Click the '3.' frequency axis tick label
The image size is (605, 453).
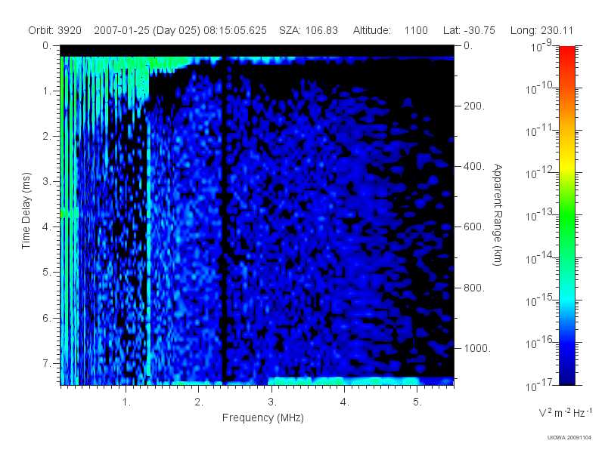pyautogui.click(x=272, y=402)
